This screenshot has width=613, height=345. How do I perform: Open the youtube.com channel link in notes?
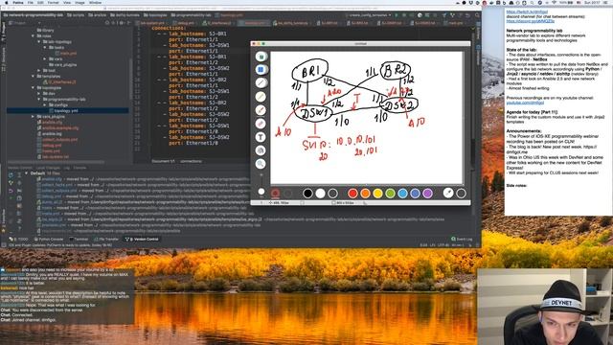click(x=525, y=103)
